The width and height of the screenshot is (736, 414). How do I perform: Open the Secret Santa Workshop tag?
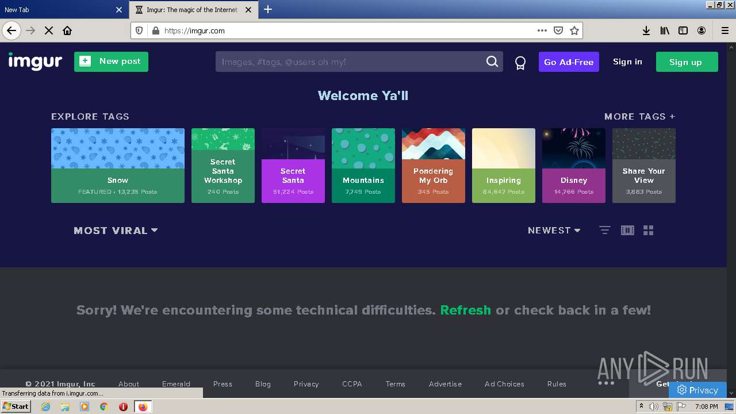pos(223,166)
